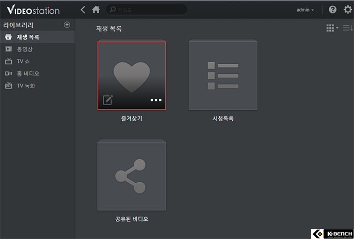Select TV 녹화 in the sidebar
Screen dimensions: 354x239
point(37,86)
